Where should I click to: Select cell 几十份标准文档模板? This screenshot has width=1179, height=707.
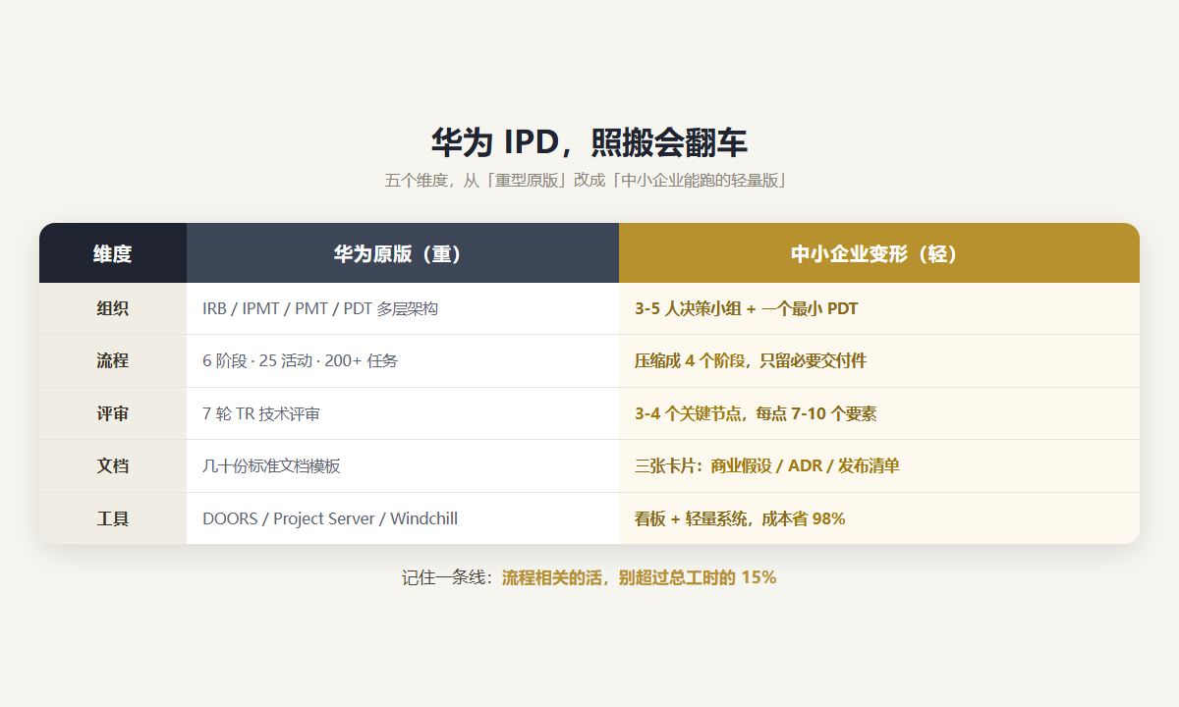point(403,465)
